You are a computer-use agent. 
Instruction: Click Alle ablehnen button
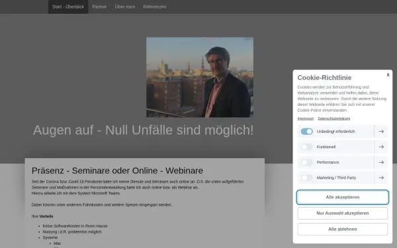(343, 229)
